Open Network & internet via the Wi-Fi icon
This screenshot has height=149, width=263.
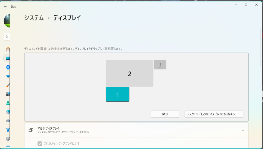8,76
